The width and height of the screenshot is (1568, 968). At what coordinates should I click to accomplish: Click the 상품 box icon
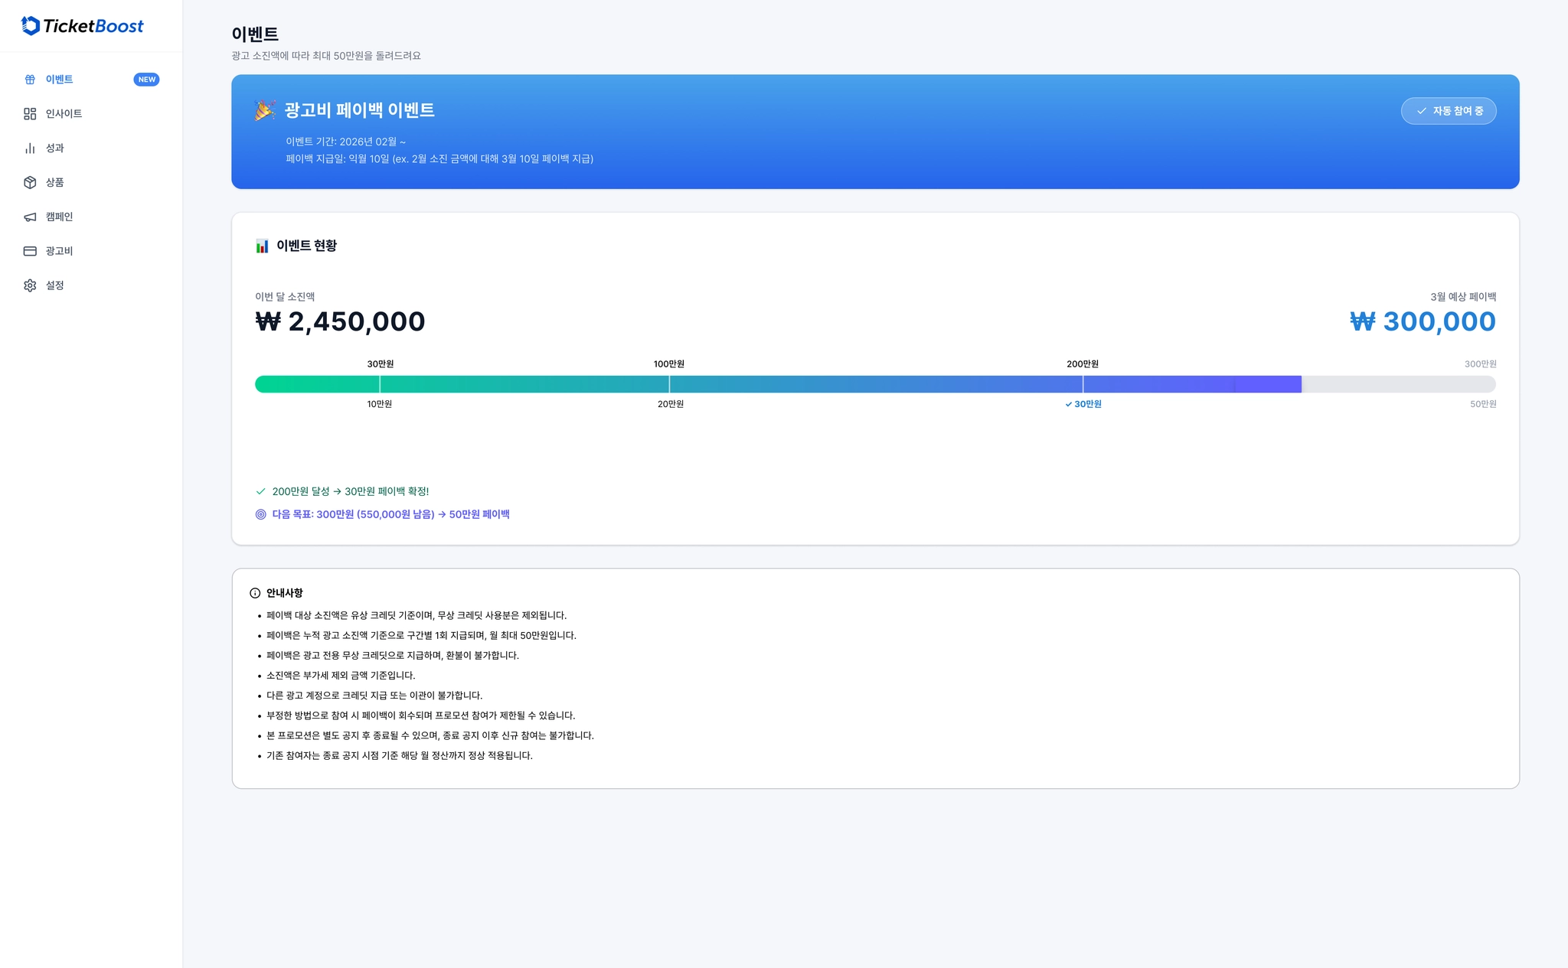30,182
